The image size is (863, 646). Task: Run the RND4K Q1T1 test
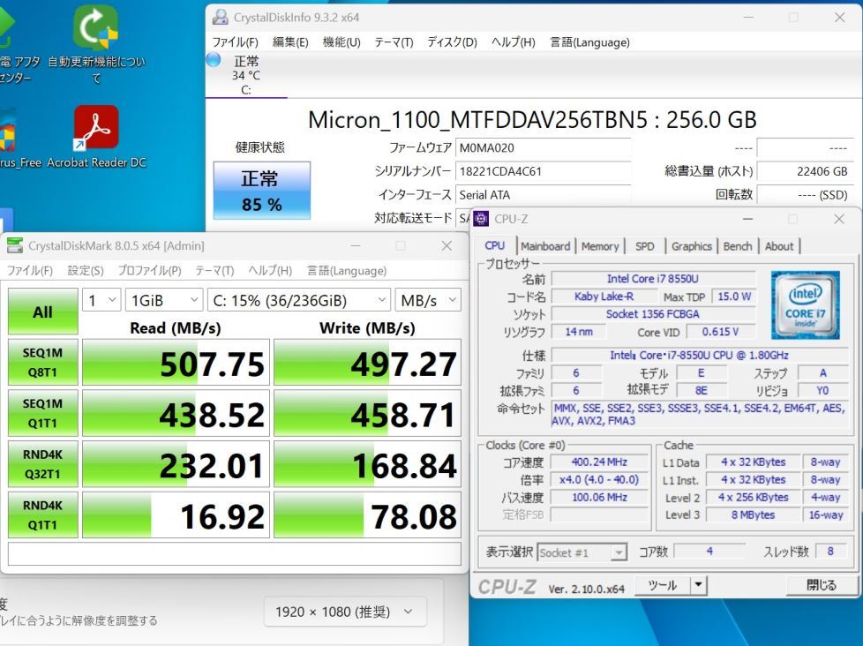[43, 515]
